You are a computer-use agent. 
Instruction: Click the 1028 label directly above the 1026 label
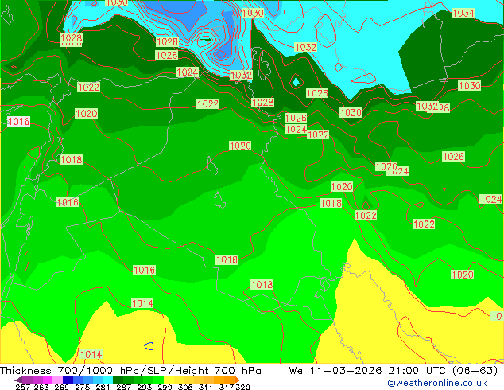click(167, 41)
